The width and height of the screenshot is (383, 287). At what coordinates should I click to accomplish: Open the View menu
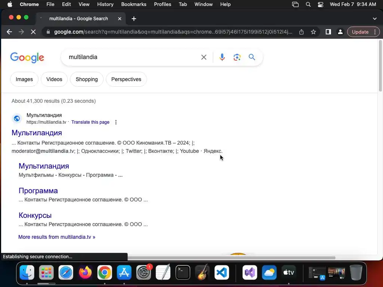point(84,4)
